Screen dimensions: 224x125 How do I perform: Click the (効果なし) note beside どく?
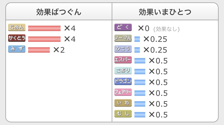pos(166,29)
